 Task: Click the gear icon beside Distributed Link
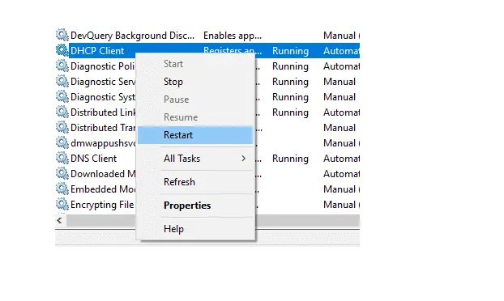click(x=62, y=112)
